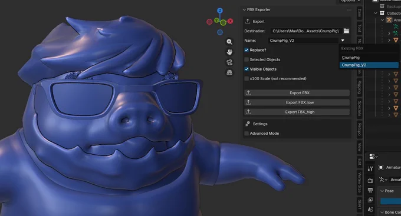Click upload icon beside Export FBX_low
This screenshot has height=216, width=401.
(248, 102)
